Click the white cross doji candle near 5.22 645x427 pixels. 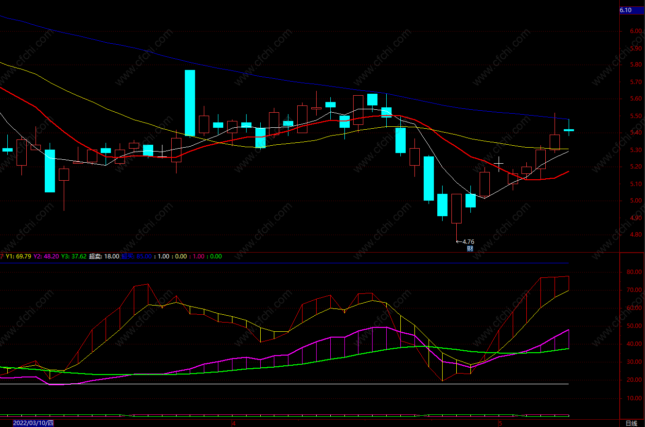pos(498,163)
